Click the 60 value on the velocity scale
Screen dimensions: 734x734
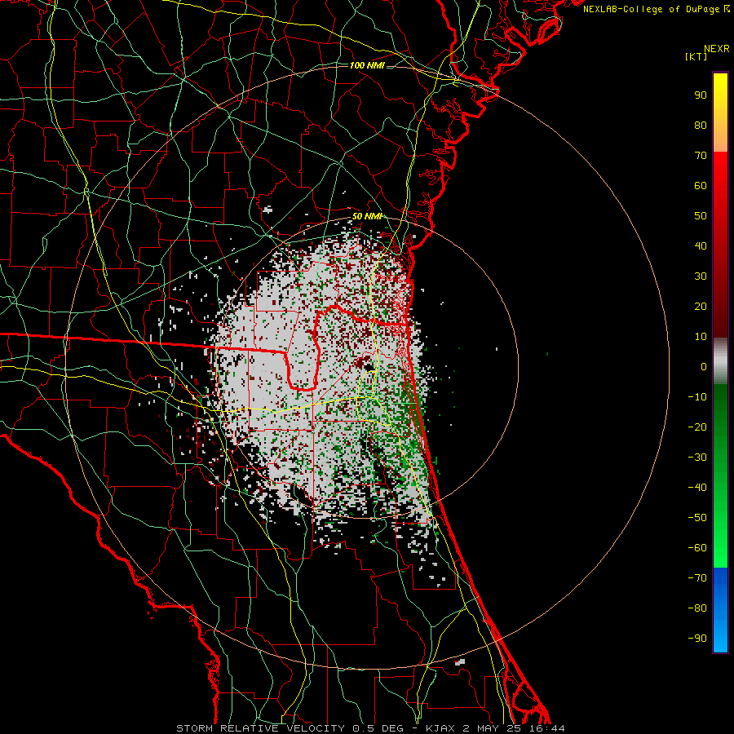coord(701,186)
